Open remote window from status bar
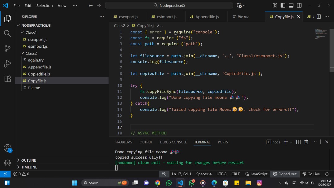334x188 pixels. pos(5,174)
